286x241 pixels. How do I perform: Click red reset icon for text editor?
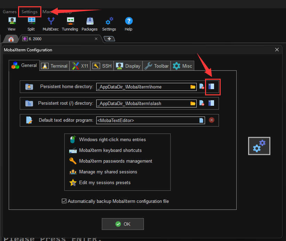[x=212, y=120]
